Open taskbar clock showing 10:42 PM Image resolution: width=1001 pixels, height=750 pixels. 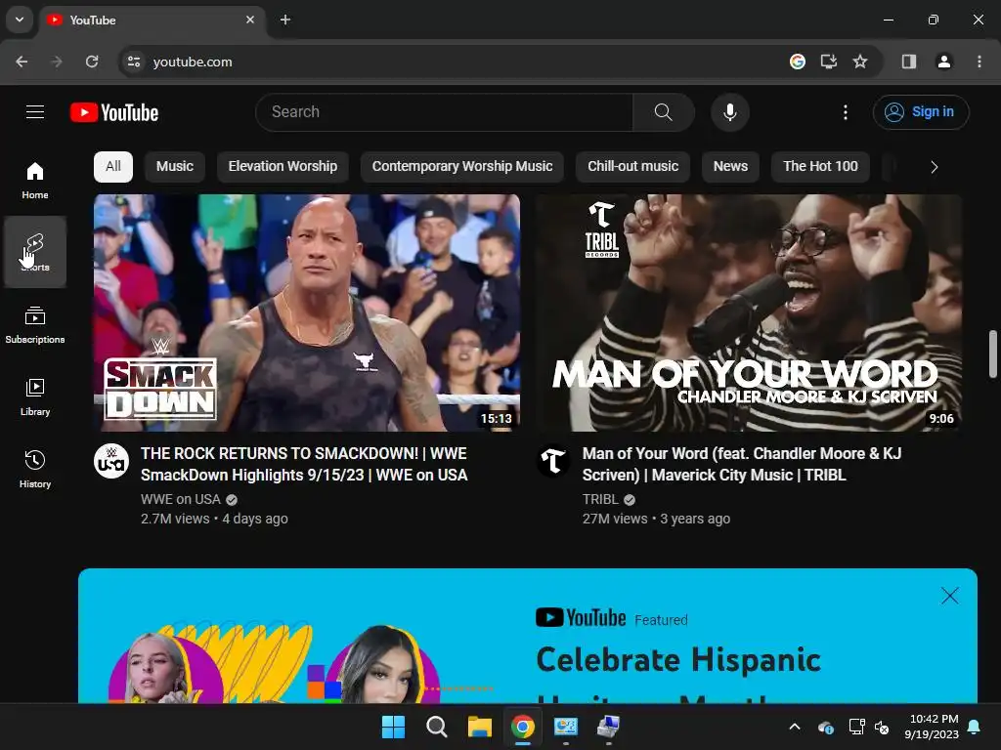point(932,727)
